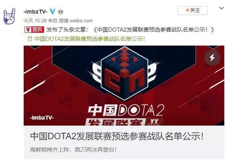Image resolution: width=232 pixels, height=162 pixels.
Task: Follow -ImbaTV- with the 关注 button
Action: 193,10
